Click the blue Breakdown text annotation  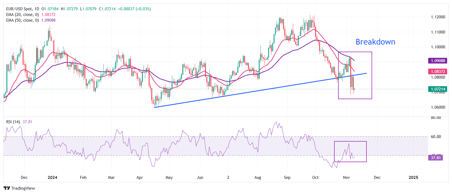tap(375, 42)
